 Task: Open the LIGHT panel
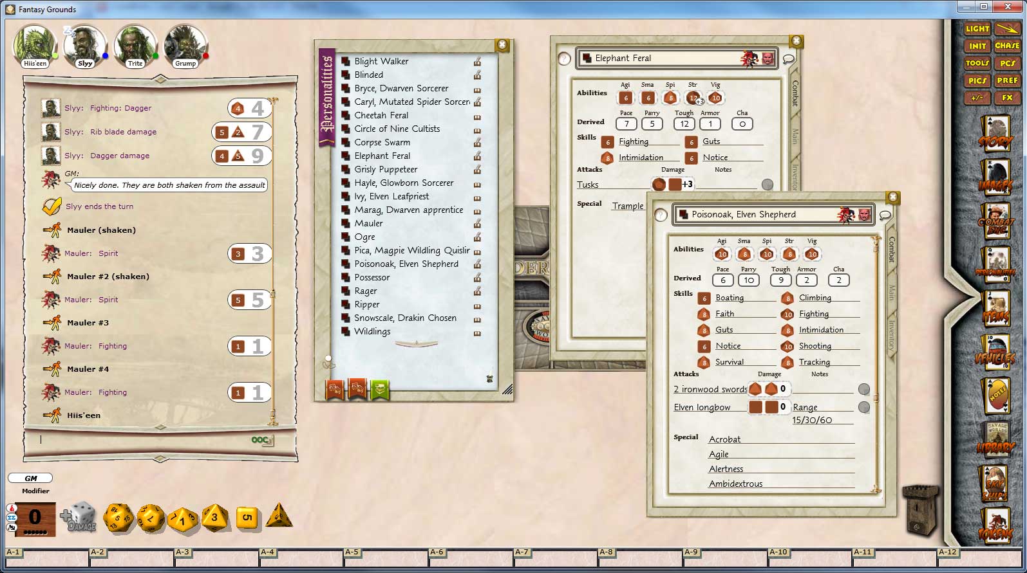[977, 29]
